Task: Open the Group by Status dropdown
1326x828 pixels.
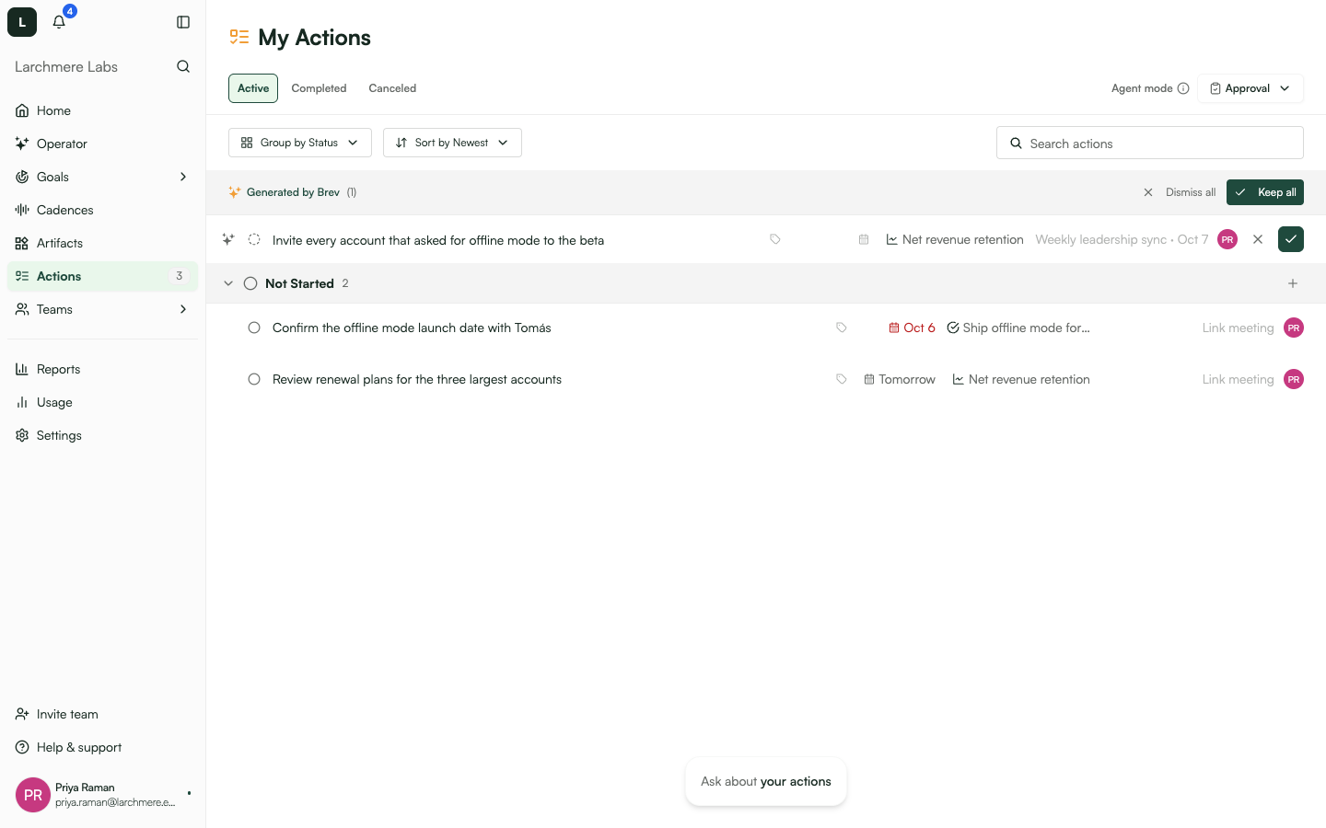Action: click(x=300, y=143)
